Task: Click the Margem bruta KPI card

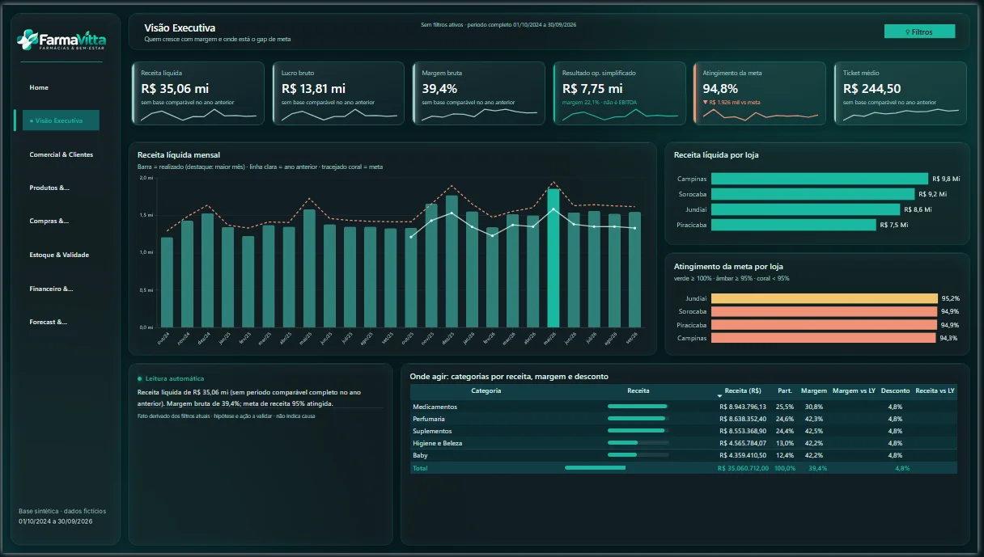Action: pos(478,94)
